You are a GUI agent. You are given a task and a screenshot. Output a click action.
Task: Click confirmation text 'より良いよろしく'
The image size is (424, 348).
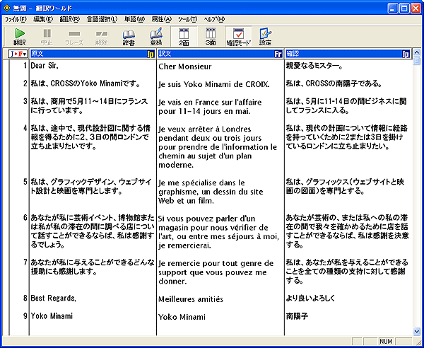point(310,298)
